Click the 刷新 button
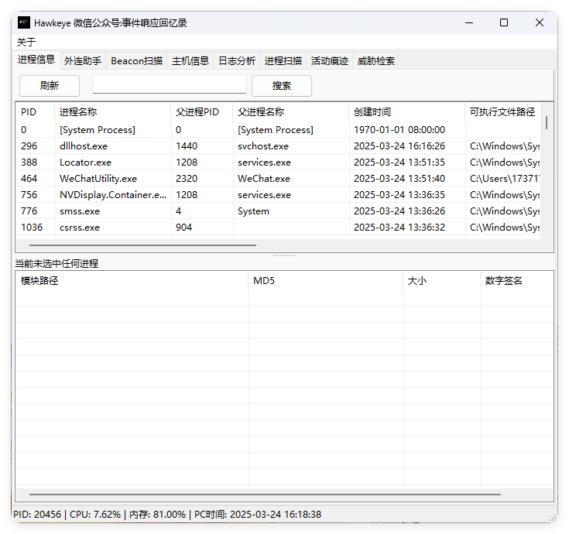The width and height of the screenshot is (569, 534). pos(50,85)
